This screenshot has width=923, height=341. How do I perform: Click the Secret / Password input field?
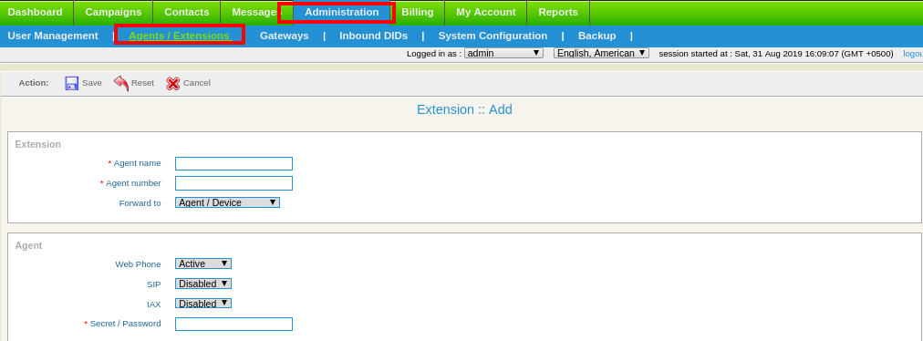click(x=233, y=324)
